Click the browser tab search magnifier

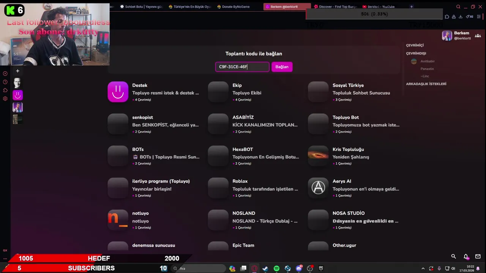458,6
